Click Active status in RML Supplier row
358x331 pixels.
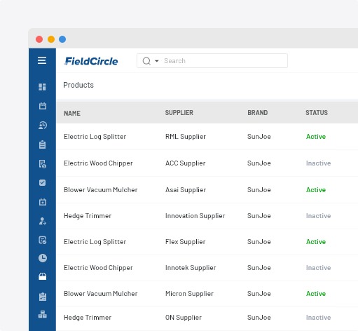tap(316, 137)
